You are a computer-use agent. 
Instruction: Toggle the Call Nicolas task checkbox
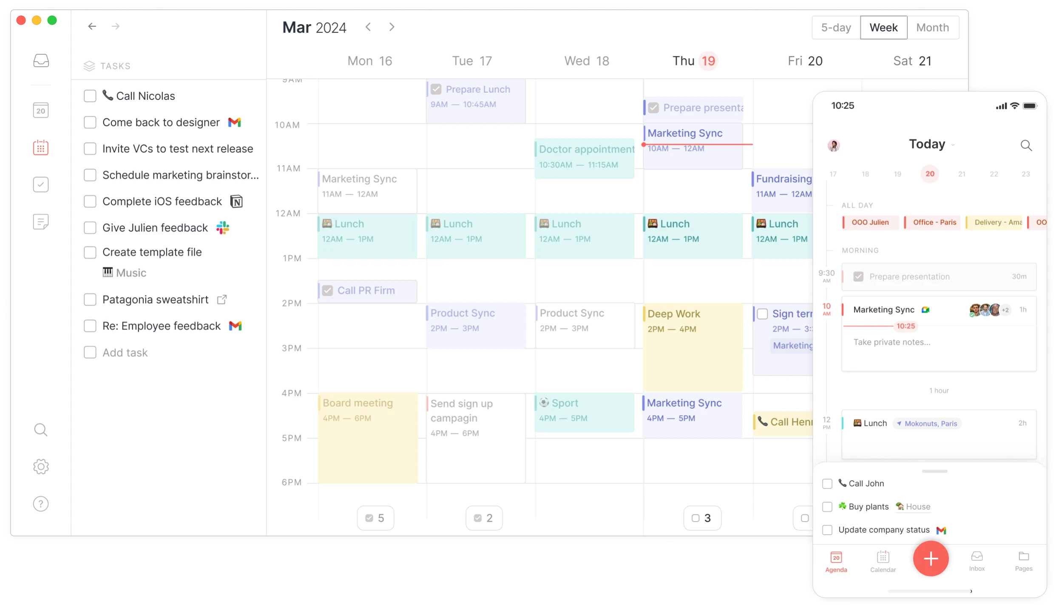(x=89, y=96)
